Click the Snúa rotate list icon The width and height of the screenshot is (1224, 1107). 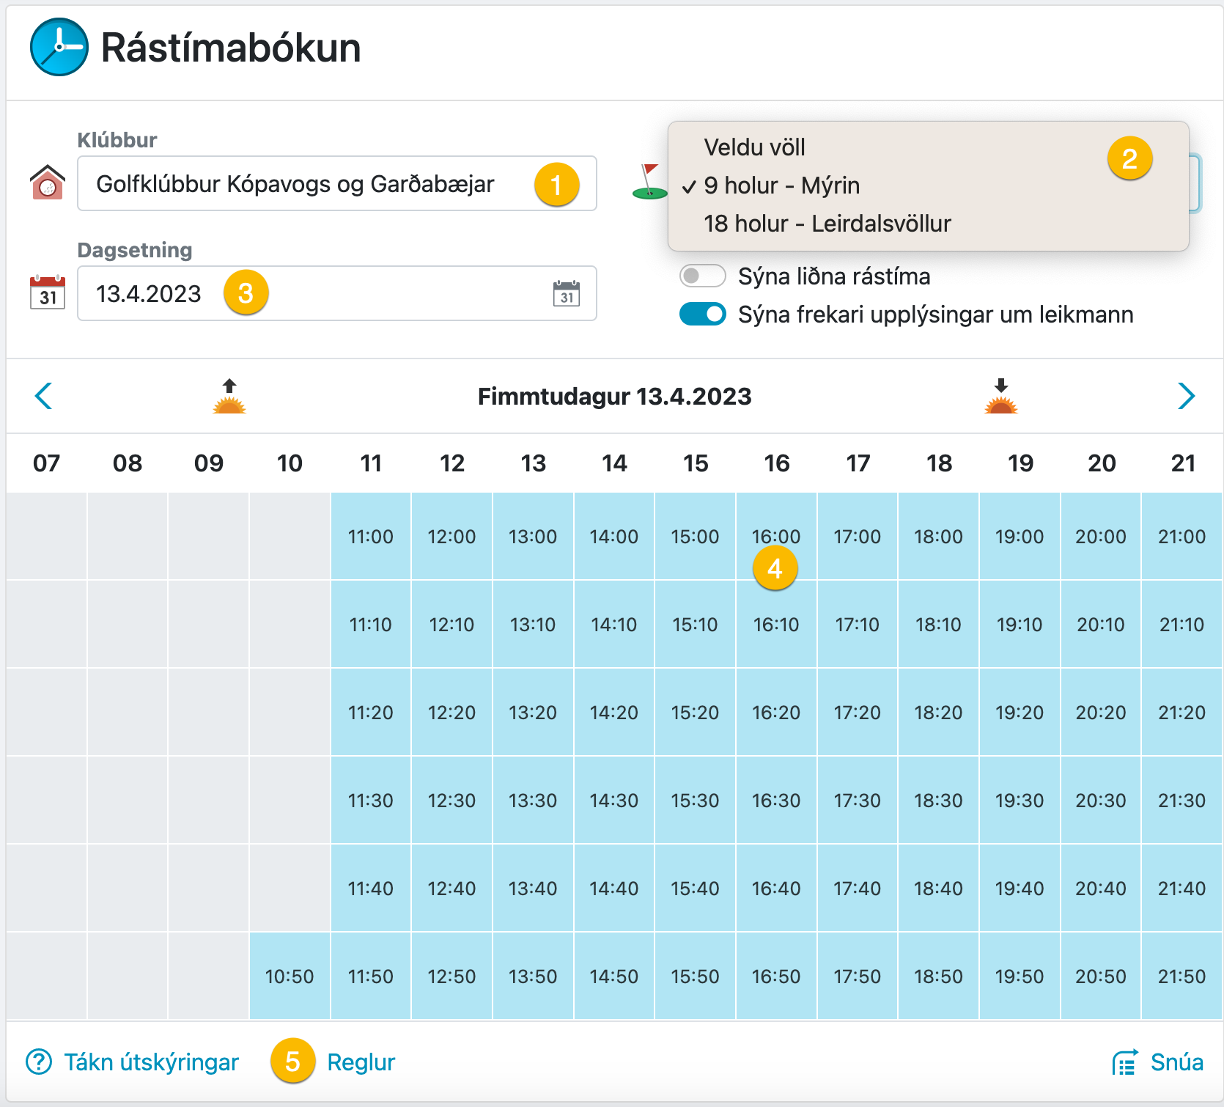coord(1125,1062)
